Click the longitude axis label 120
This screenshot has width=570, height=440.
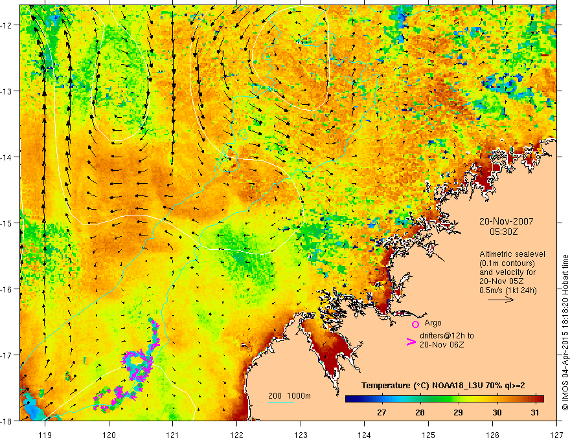pos(109,435)
